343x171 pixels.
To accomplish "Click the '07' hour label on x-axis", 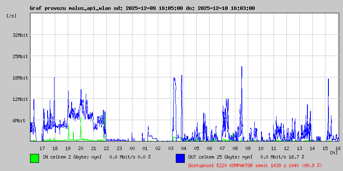I will (222, 148).
